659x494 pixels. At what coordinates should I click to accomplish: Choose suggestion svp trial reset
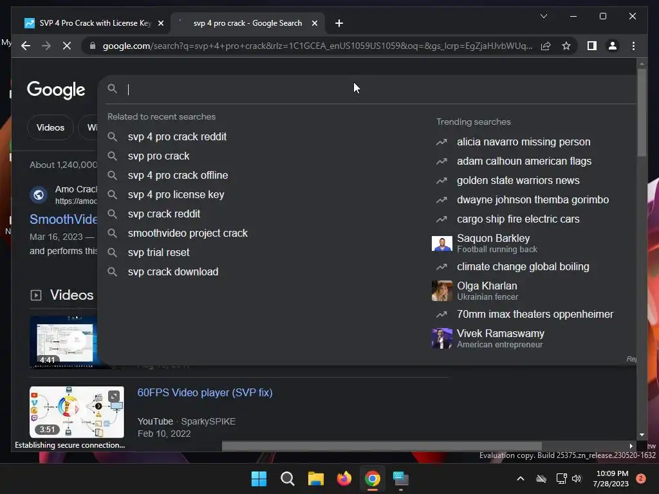point(158,252)
